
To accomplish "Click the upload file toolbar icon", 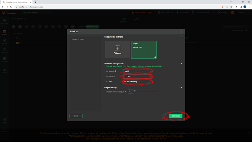I will click(14, 27).
